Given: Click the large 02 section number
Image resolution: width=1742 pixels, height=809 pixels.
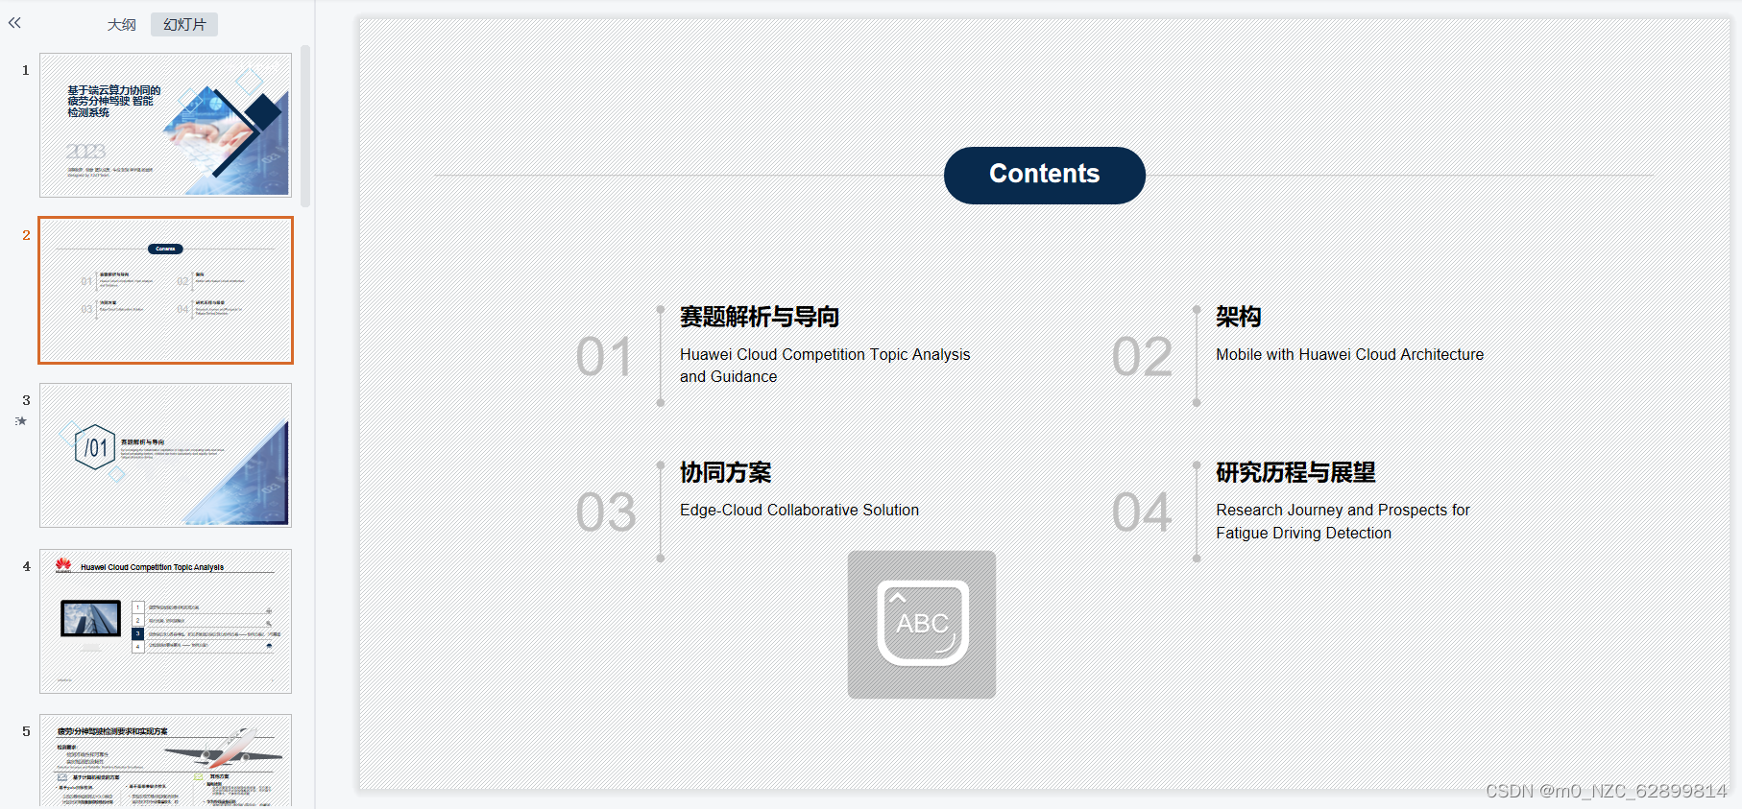Looking at the screenshot, I should (x=1142, y=357).
